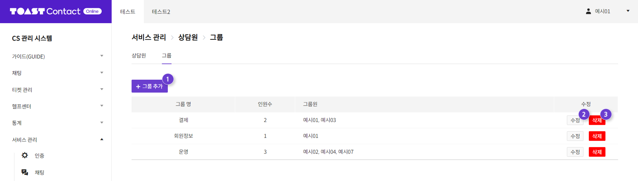Expand the 가이드(GUIDE) menu arrow
638x181 pixels.
[x=102, y=56]
